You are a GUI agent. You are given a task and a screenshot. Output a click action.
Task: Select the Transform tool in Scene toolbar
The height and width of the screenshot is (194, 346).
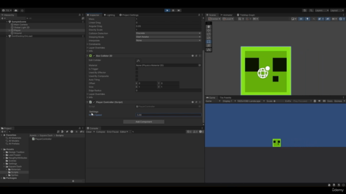[x=209, y=45]
